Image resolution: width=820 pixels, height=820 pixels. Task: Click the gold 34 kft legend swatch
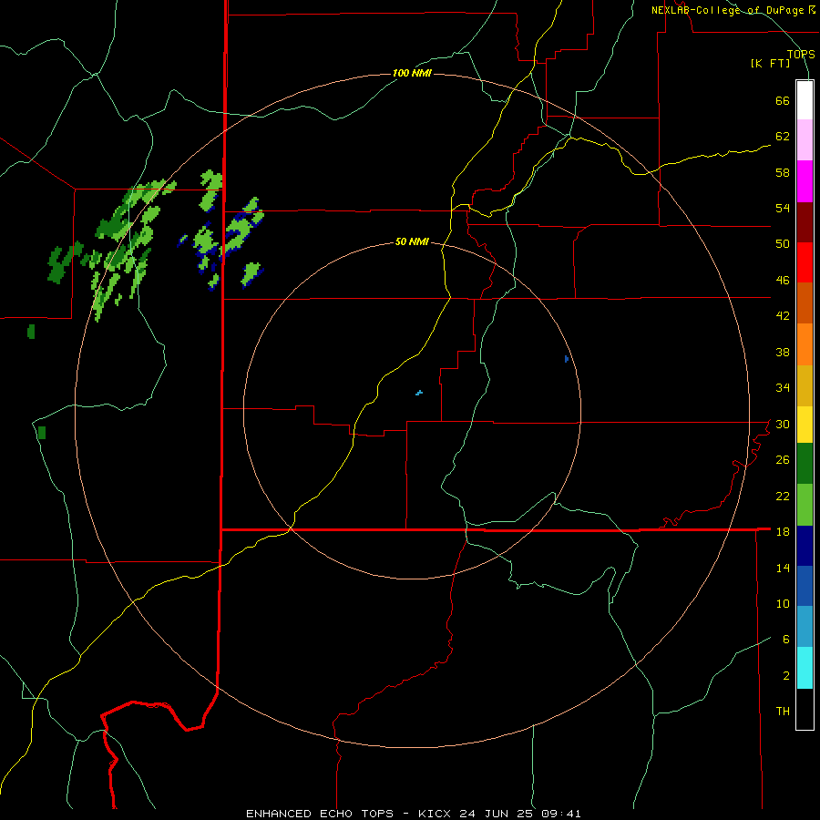tap(805, 385)
